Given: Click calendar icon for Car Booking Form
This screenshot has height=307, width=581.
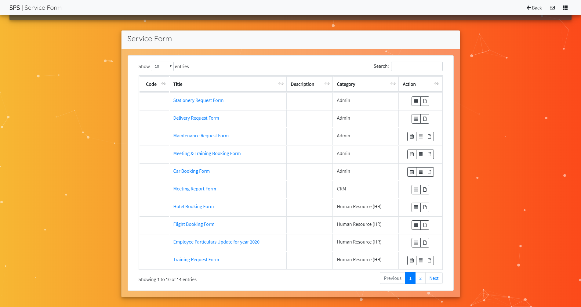Looking at the screenshot, I should [412, 172].
